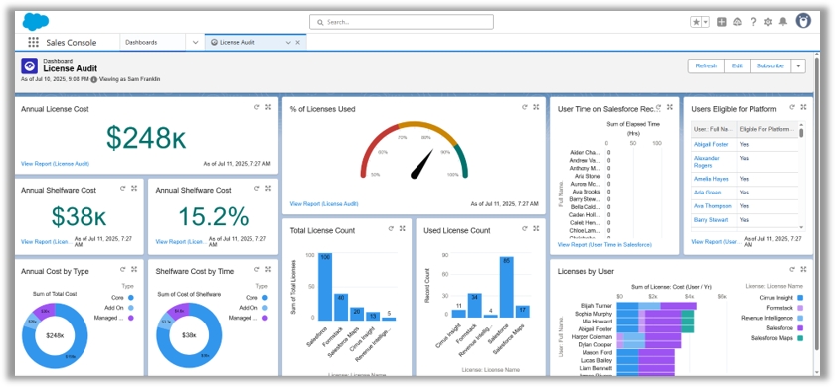Open Ava Thompson user link
Image resolution: width=835 pixels, height=387 pixels.
712,206
